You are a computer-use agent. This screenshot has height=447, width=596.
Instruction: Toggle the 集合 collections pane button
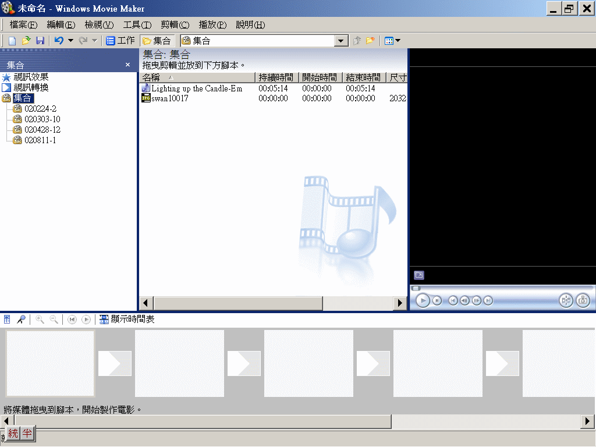(x=157, y=41)
